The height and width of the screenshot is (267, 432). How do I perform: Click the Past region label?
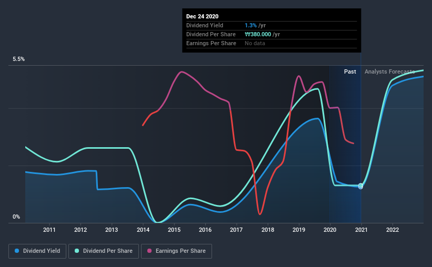pos(350,71)
